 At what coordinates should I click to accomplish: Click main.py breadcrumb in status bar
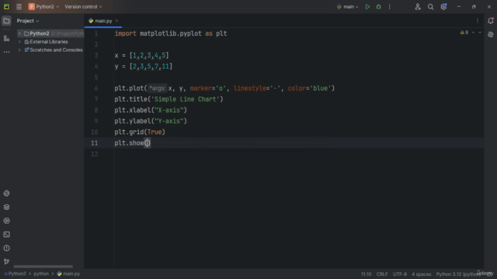coord(68,274)
